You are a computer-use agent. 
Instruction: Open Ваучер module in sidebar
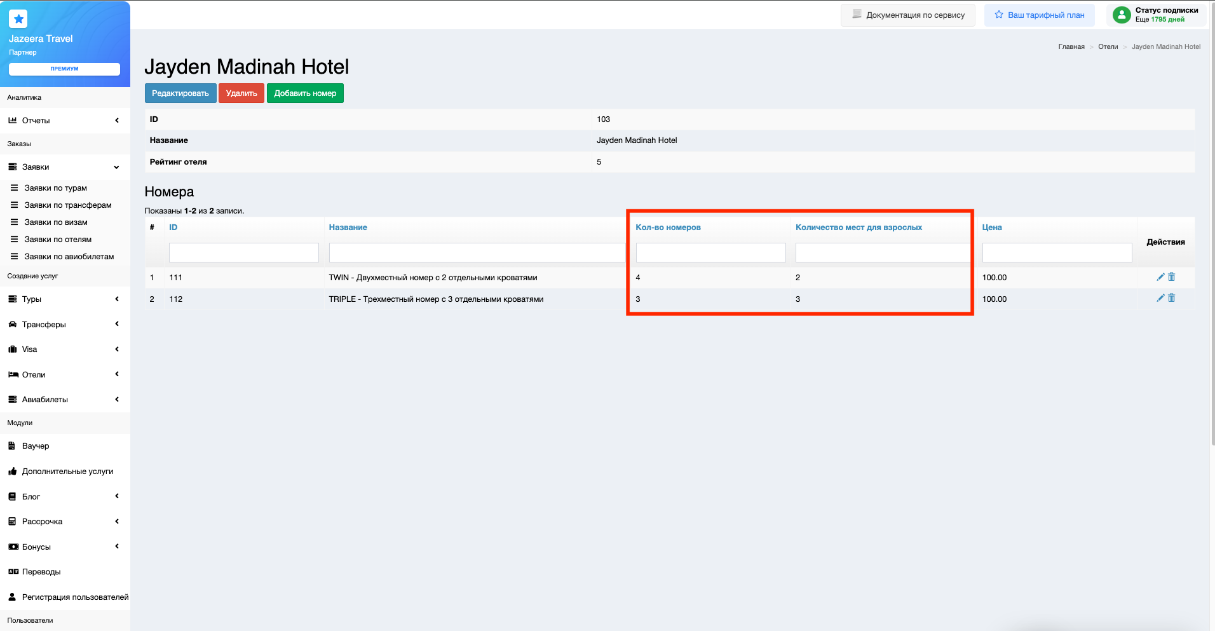(x=36, y=446)
